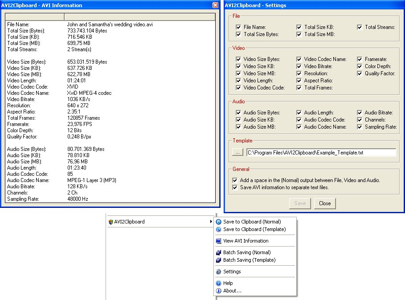
Task: Select the '23,976 FPS' framerate value
Action: pos(80,124)
